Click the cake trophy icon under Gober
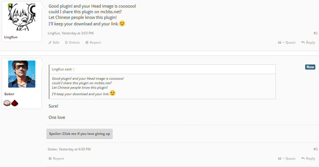Image resolution: width=319 pixels, height=167 pixels. pyautogui.click(x=7, y=103)
